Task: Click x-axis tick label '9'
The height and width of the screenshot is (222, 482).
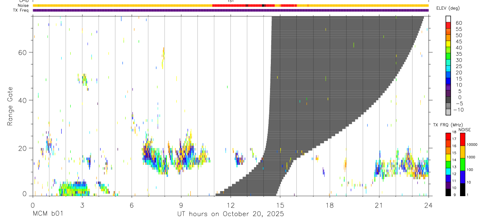Action: pos(181,205)
